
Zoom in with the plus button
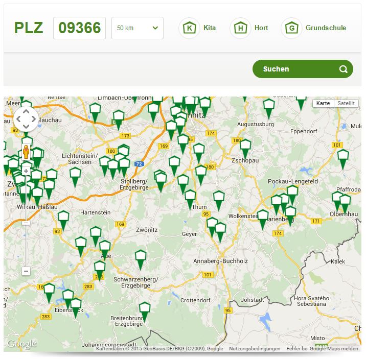coord(26,172)
